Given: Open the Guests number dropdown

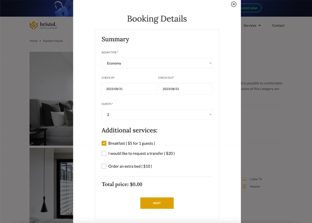Looking at the screenshot, I should (157, 114).
